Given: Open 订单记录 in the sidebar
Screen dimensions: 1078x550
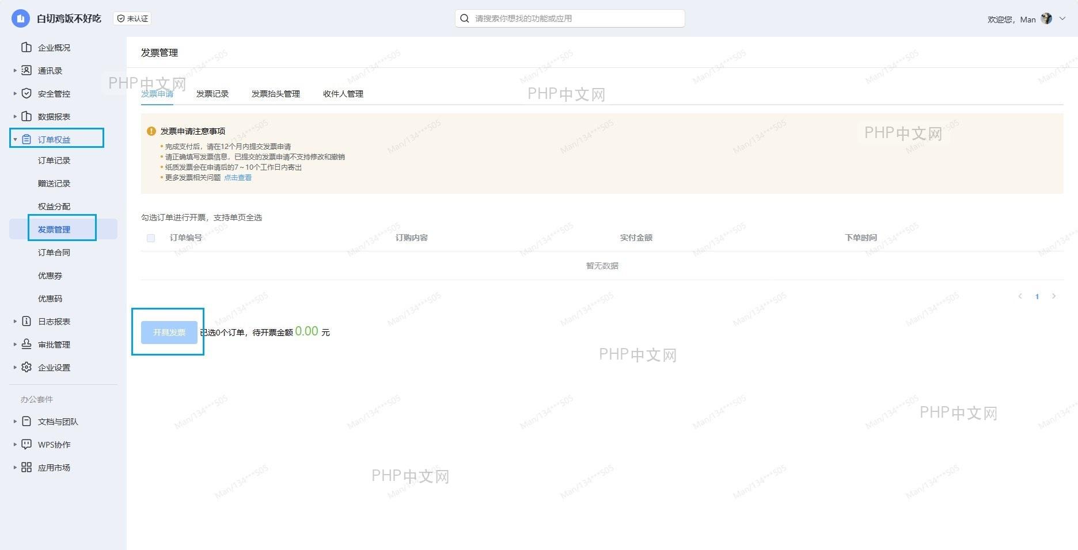Looking at the screenshot, I should (x=54, y=161).
